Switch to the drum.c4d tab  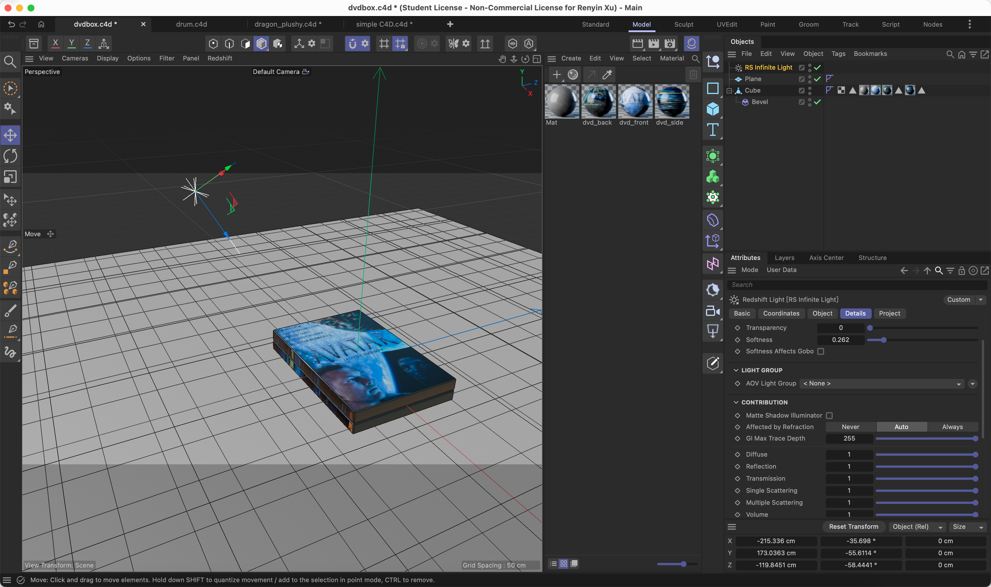[192, 24]
